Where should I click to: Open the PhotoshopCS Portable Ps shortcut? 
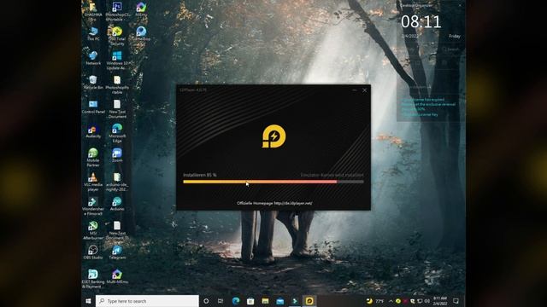(x=117, y=11)
